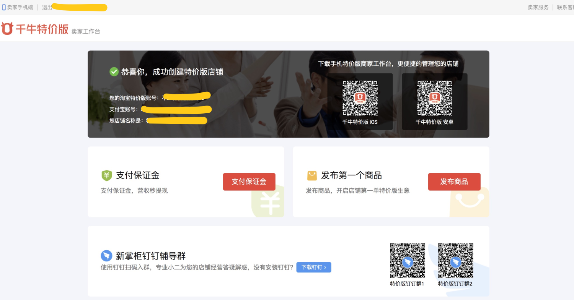The width and height of the screenshot is (574, 300).
Task: Click the 千牛特价版 安卓 caption
Action: (435, 122)
